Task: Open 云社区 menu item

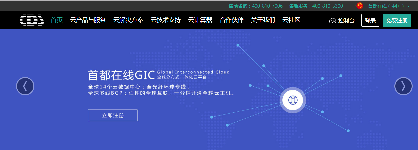Action: pyautogui.click(x=291, y=20)
